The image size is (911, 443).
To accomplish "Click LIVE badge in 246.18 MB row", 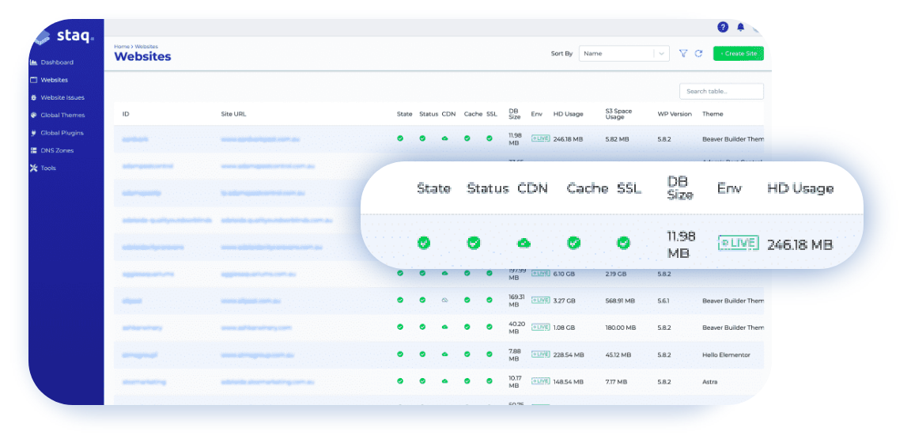I will [540, 138].
